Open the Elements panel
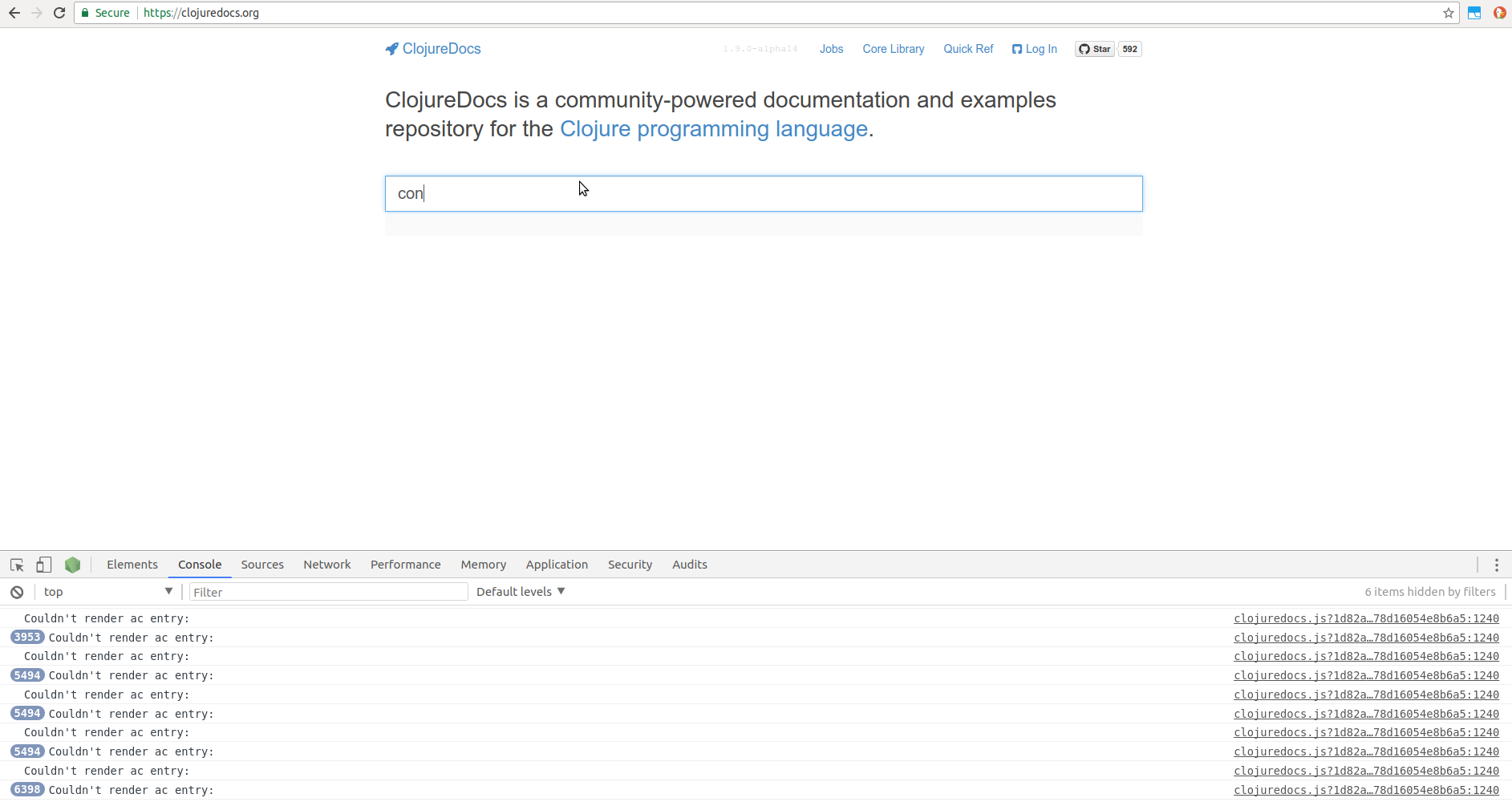 132,564
